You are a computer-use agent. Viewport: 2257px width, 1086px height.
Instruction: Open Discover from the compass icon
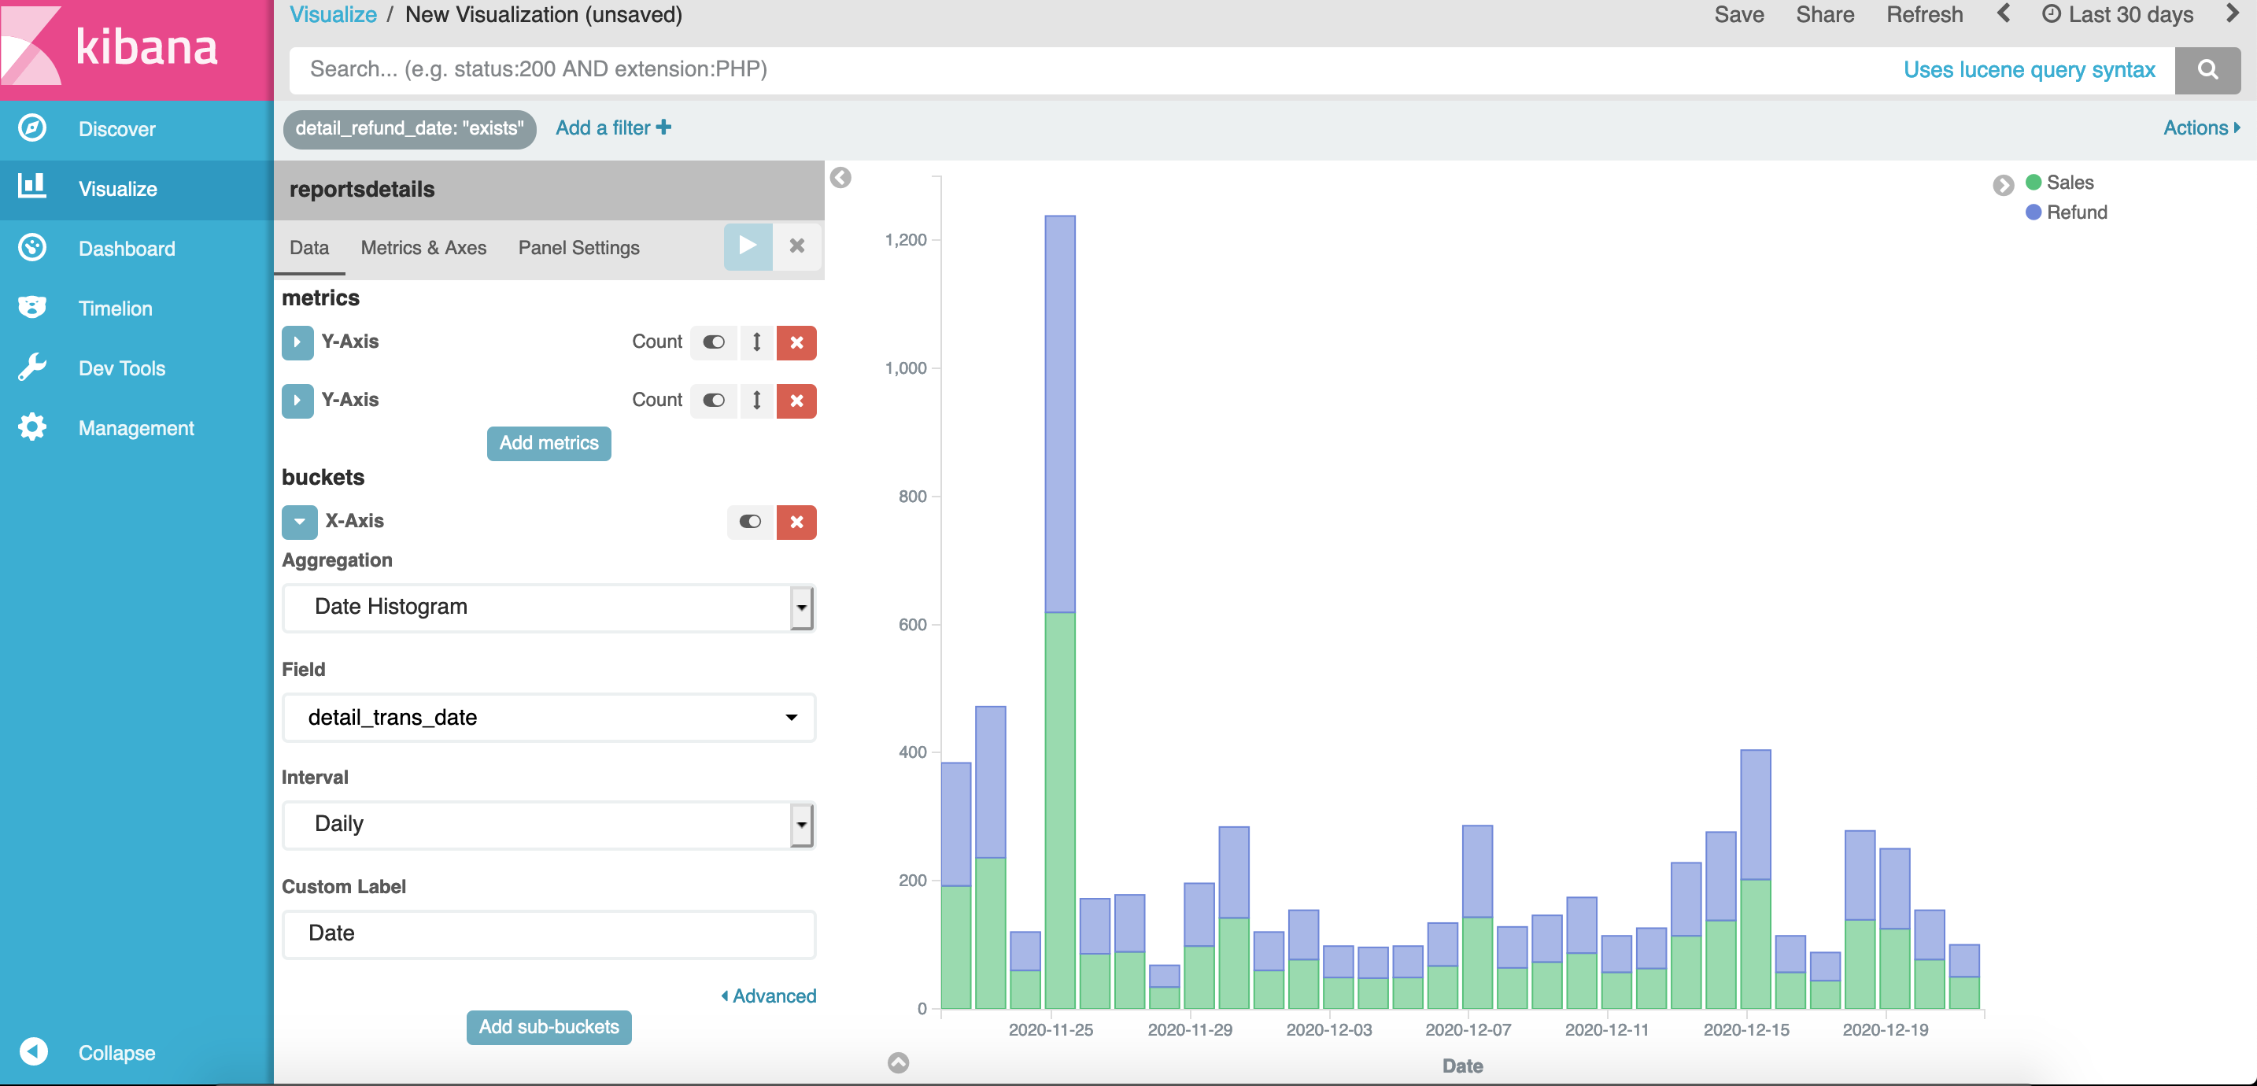point(32,129)
